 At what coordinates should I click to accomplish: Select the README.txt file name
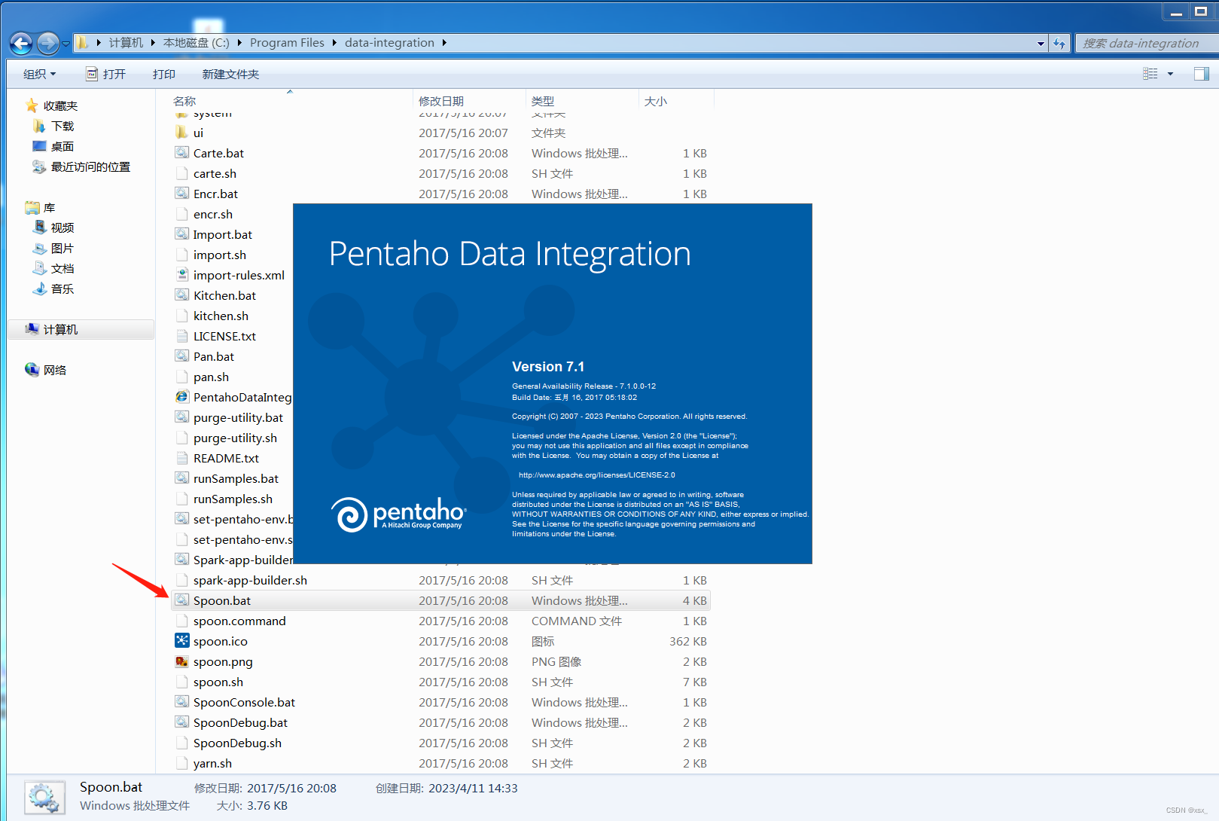click(226, 458)
